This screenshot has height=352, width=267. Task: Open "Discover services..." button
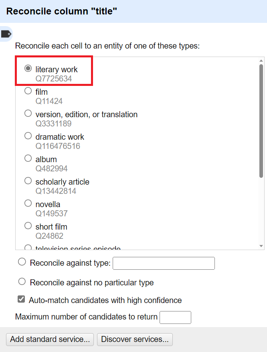point(135,339)
